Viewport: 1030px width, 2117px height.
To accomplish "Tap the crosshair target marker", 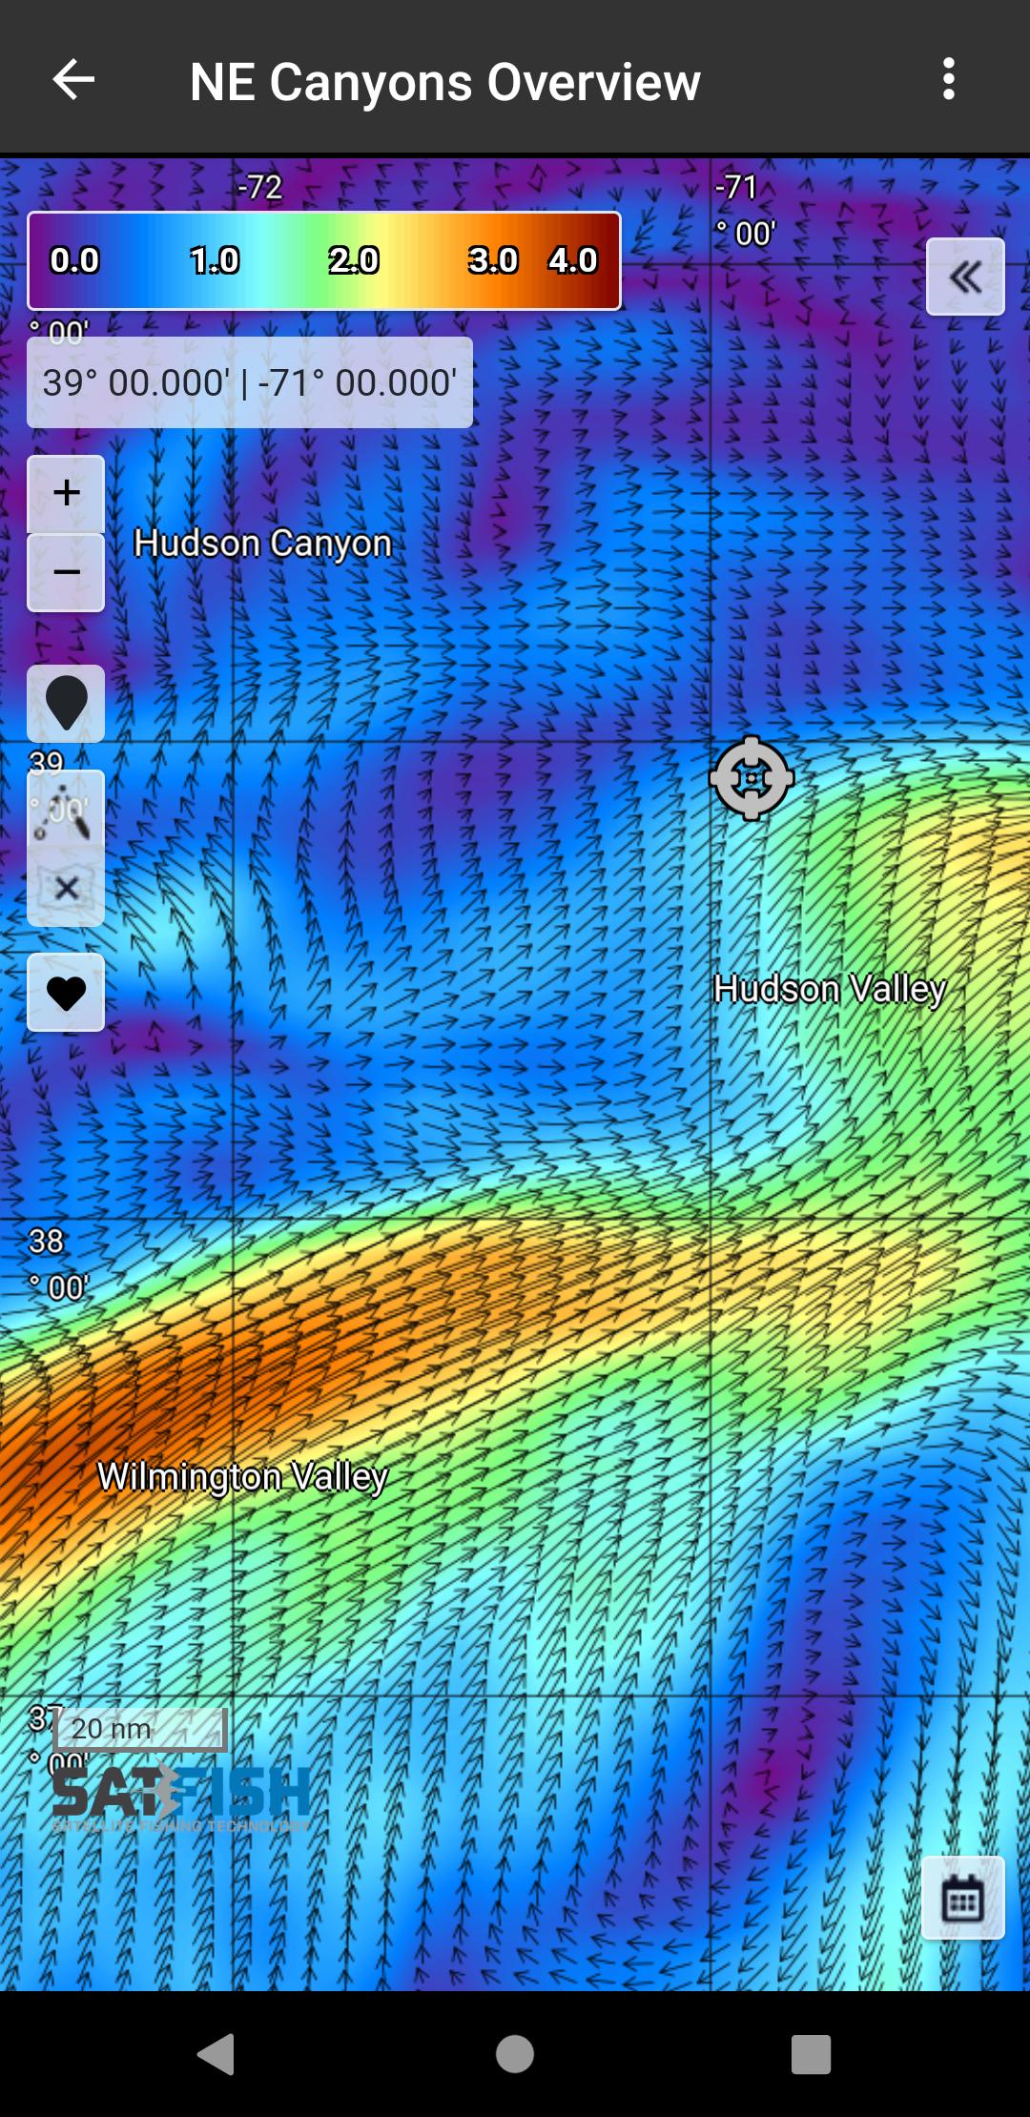I will [752, 778].
